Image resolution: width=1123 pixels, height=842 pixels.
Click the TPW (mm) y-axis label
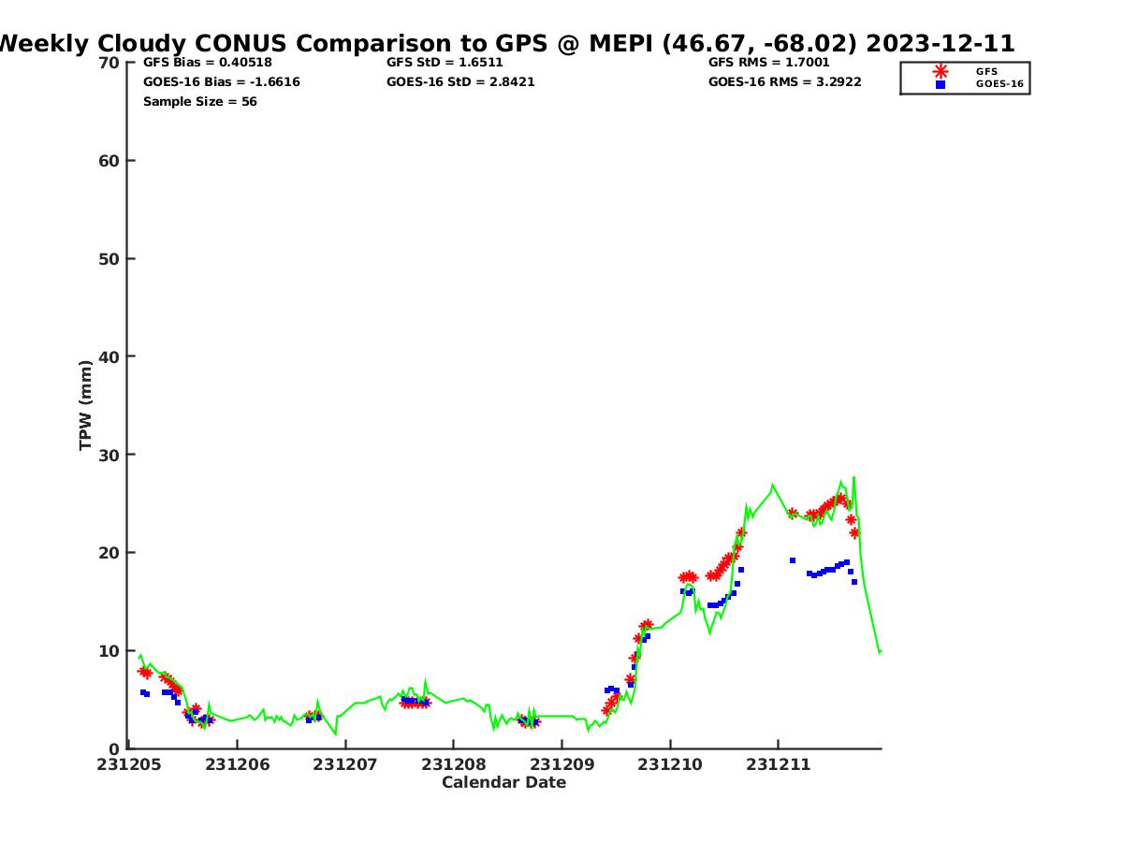coord(86,405)
